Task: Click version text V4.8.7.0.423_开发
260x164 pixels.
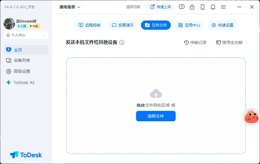Action: point(19,7)
